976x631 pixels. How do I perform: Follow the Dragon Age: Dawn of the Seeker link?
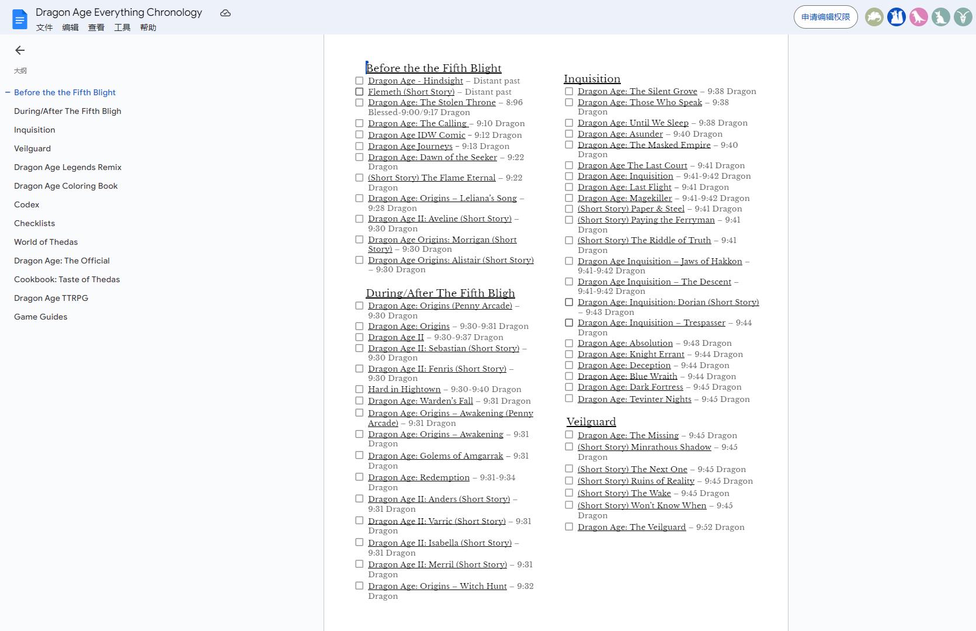click(x=432, y=157)
